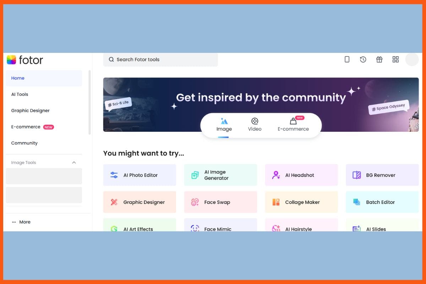This screenshot has height=284, width=426.
Task: Click the Image Tools section label
Action: (x=23, y=163)
